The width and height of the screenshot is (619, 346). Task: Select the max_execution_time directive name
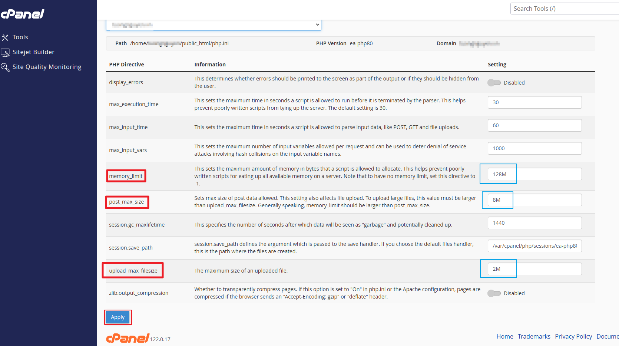(x=134, y=104)
